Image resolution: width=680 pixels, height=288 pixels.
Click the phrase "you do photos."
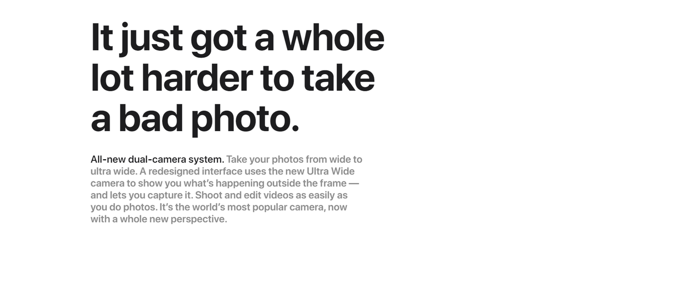(x=124, y=207)
